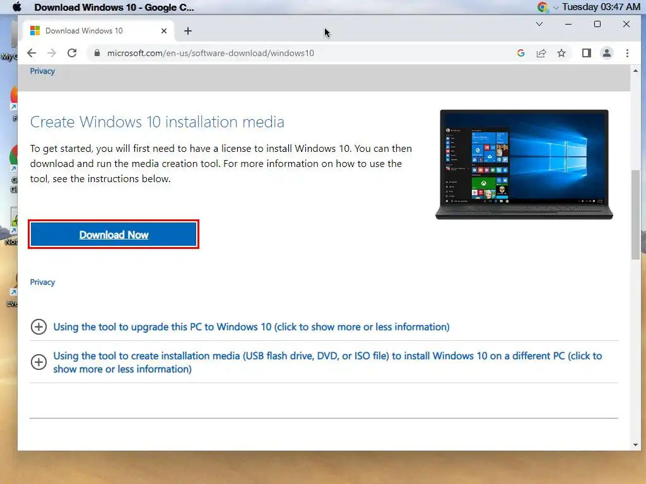Expand create installation media plus icon
This screenshot has width=646, height=484.
tap(38, 362)
